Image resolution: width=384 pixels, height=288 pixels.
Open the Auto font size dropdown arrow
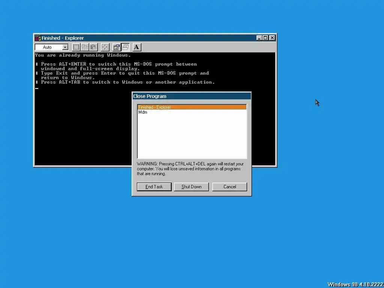65,47
